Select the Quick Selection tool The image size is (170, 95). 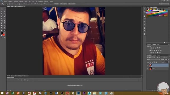click(x=5, y=11)
